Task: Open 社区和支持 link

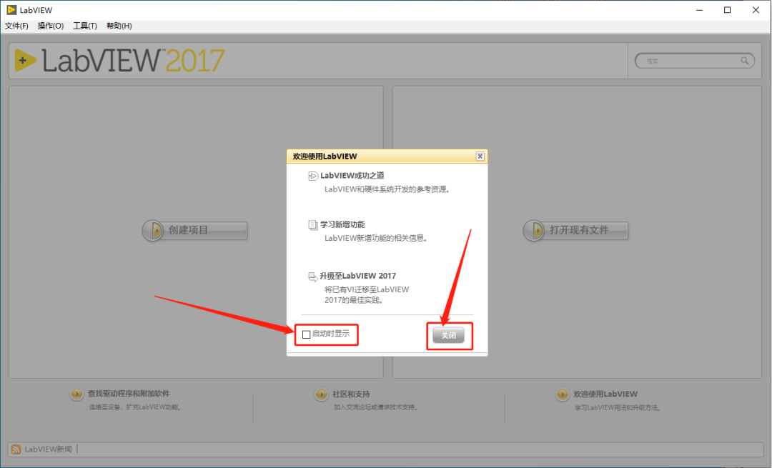Action: [x=351, y=394]
